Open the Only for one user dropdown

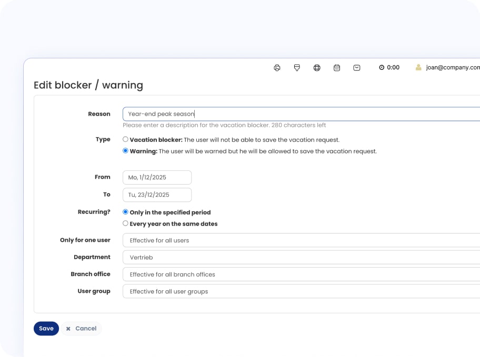pos(301,240)
